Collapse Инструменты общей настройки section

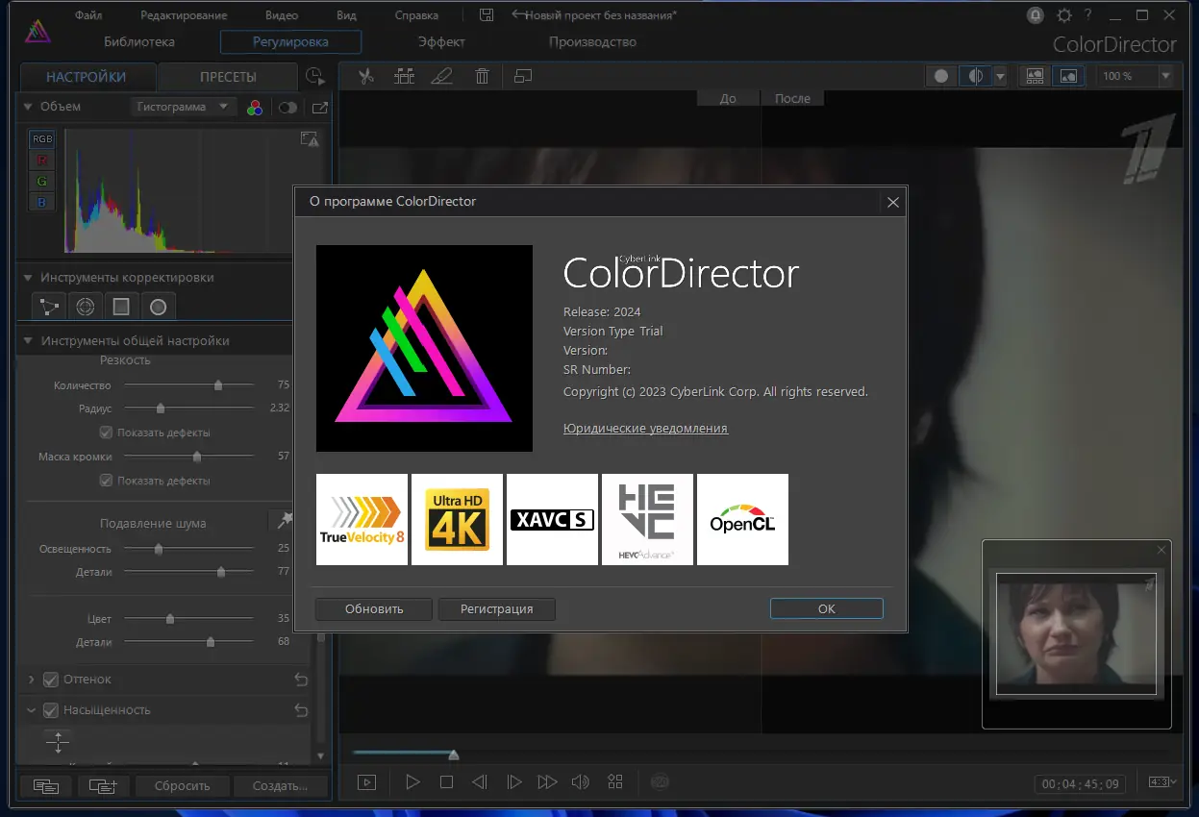[28, 341]
